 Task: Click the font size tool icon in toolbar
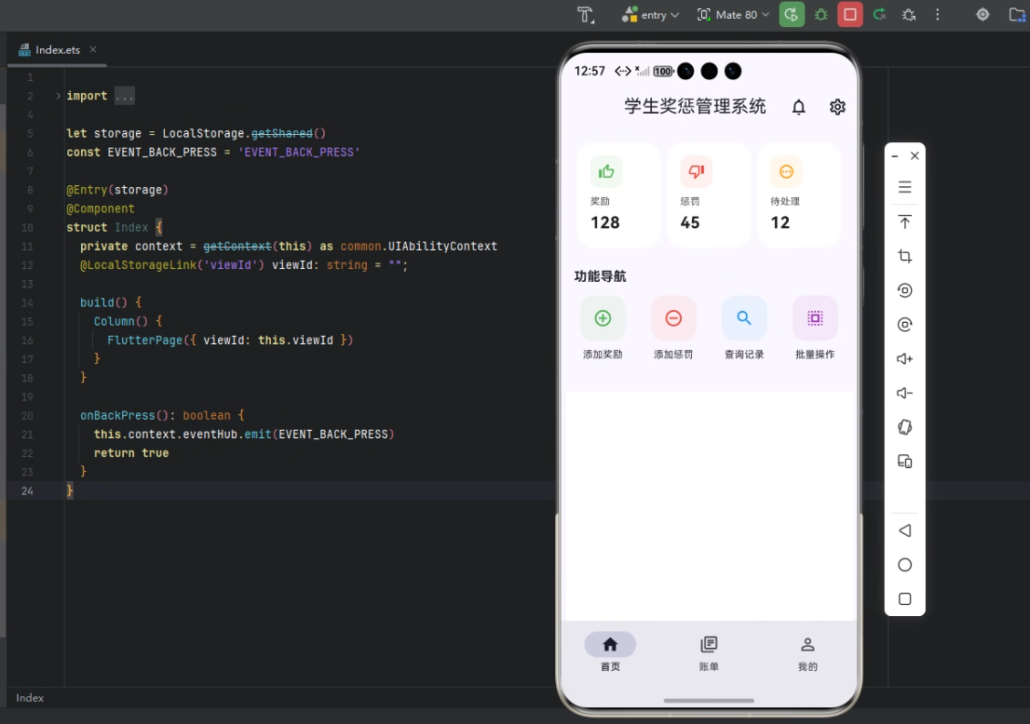pyautogui.click(x=585, y=15)
